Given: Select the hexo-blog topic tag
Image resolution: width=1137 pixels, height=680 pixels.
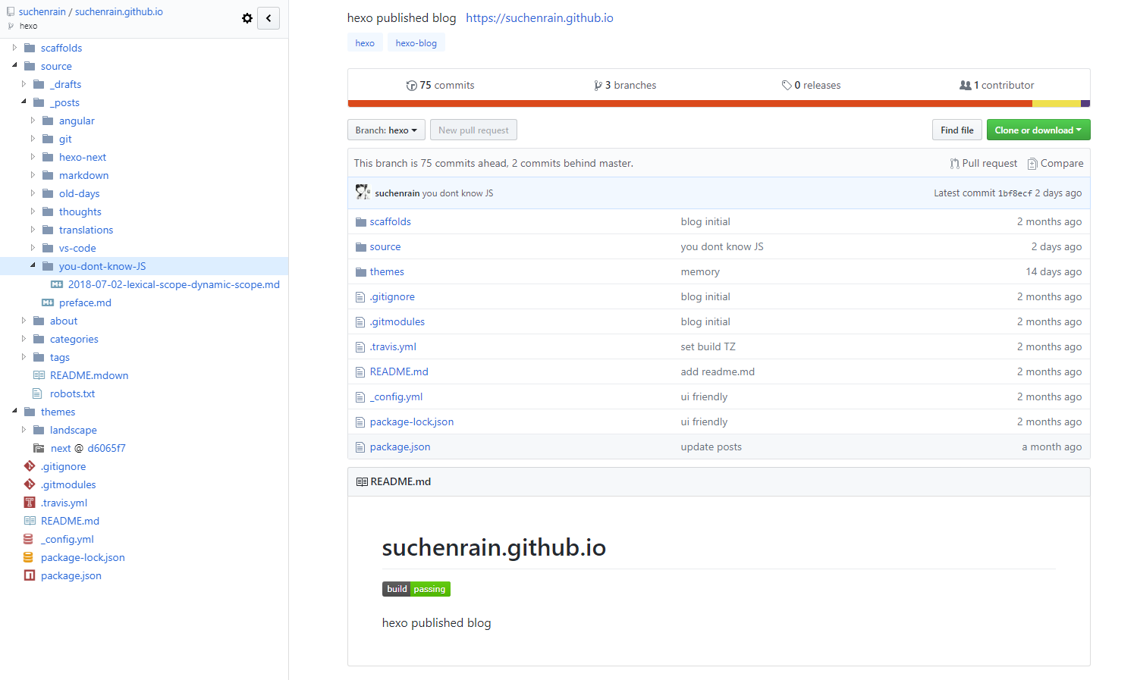Looking at the screenshot, I should click(416, 43).
